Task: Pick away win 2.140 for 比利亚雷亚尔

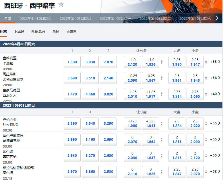Action: coord(108,78)
